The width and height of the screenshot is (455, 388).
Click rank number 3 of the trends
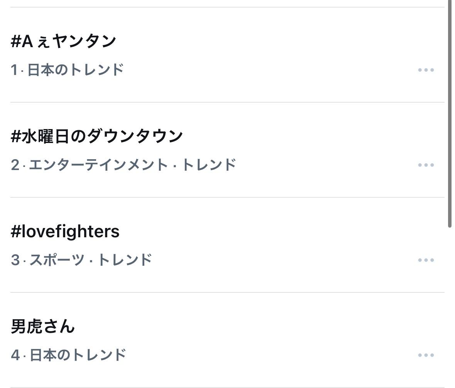pos(15,260)
